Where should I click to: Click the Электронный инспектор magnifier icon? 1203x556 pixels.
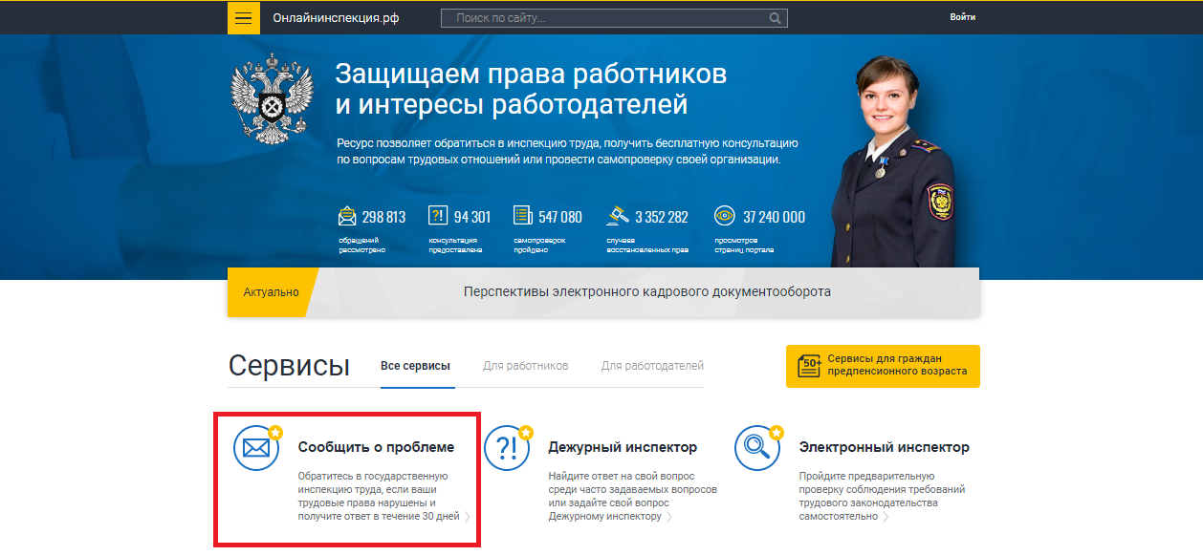757,448
